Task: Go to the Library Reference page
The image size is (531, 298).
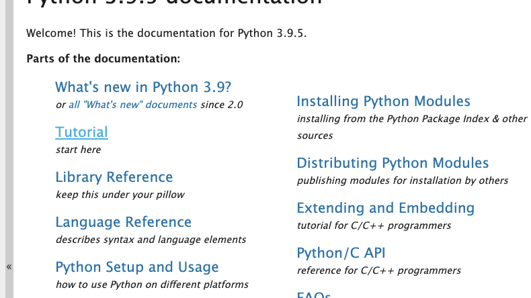Action: tap(114, 177)
